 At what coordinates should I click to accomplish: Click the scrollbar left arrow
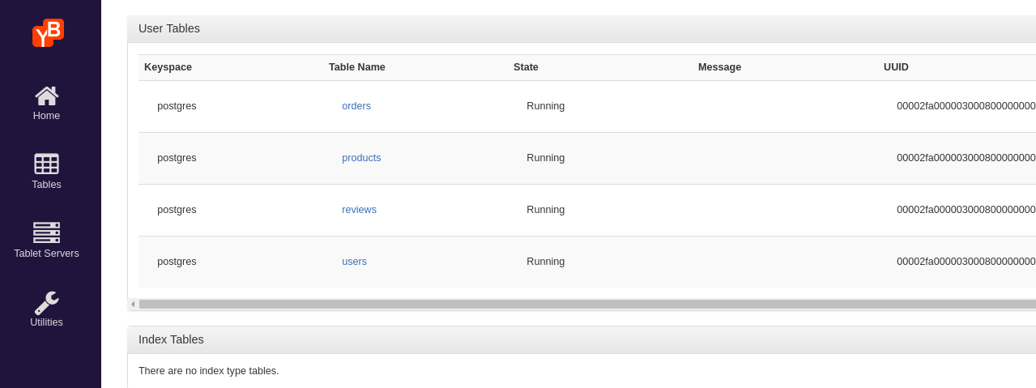(133, 305)
